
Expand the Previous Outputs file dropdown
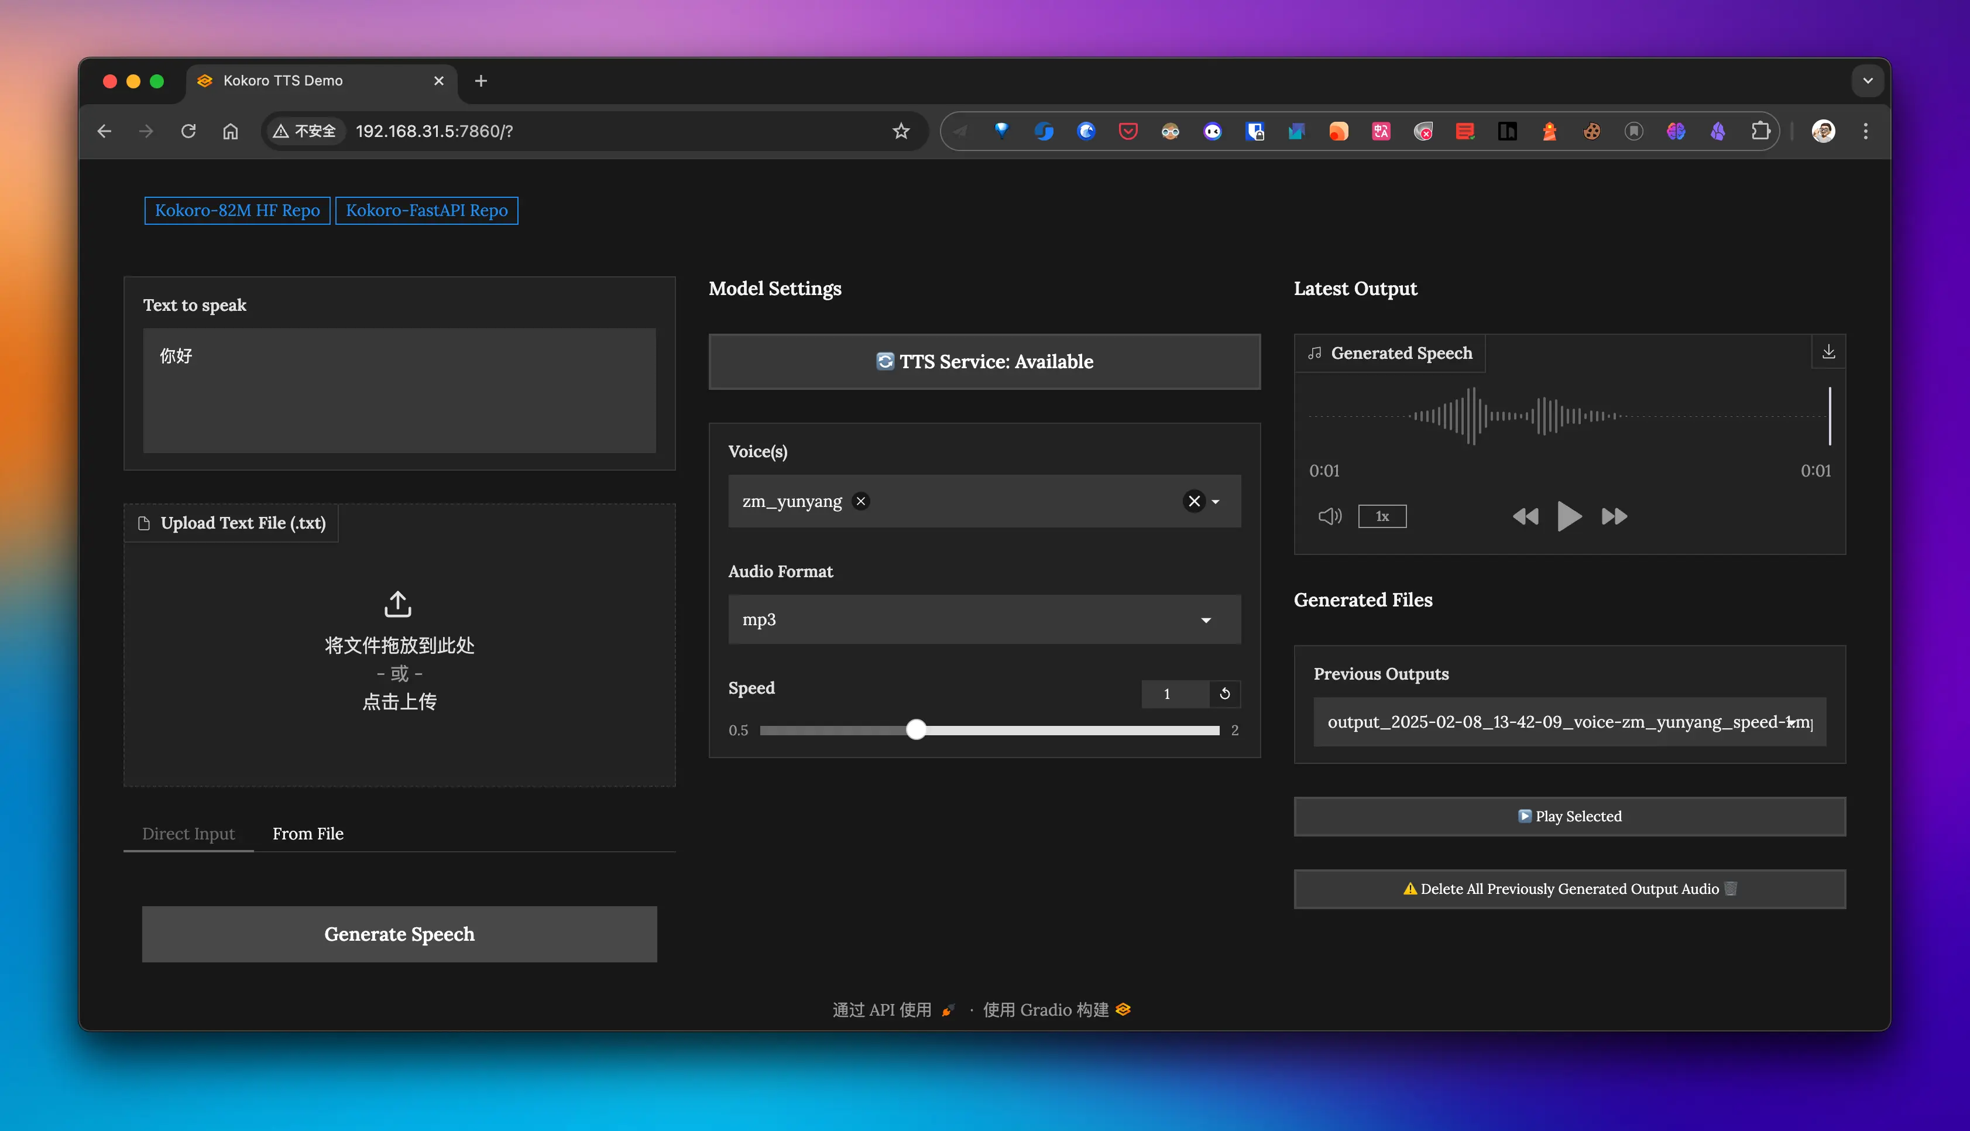[1791, 722]
